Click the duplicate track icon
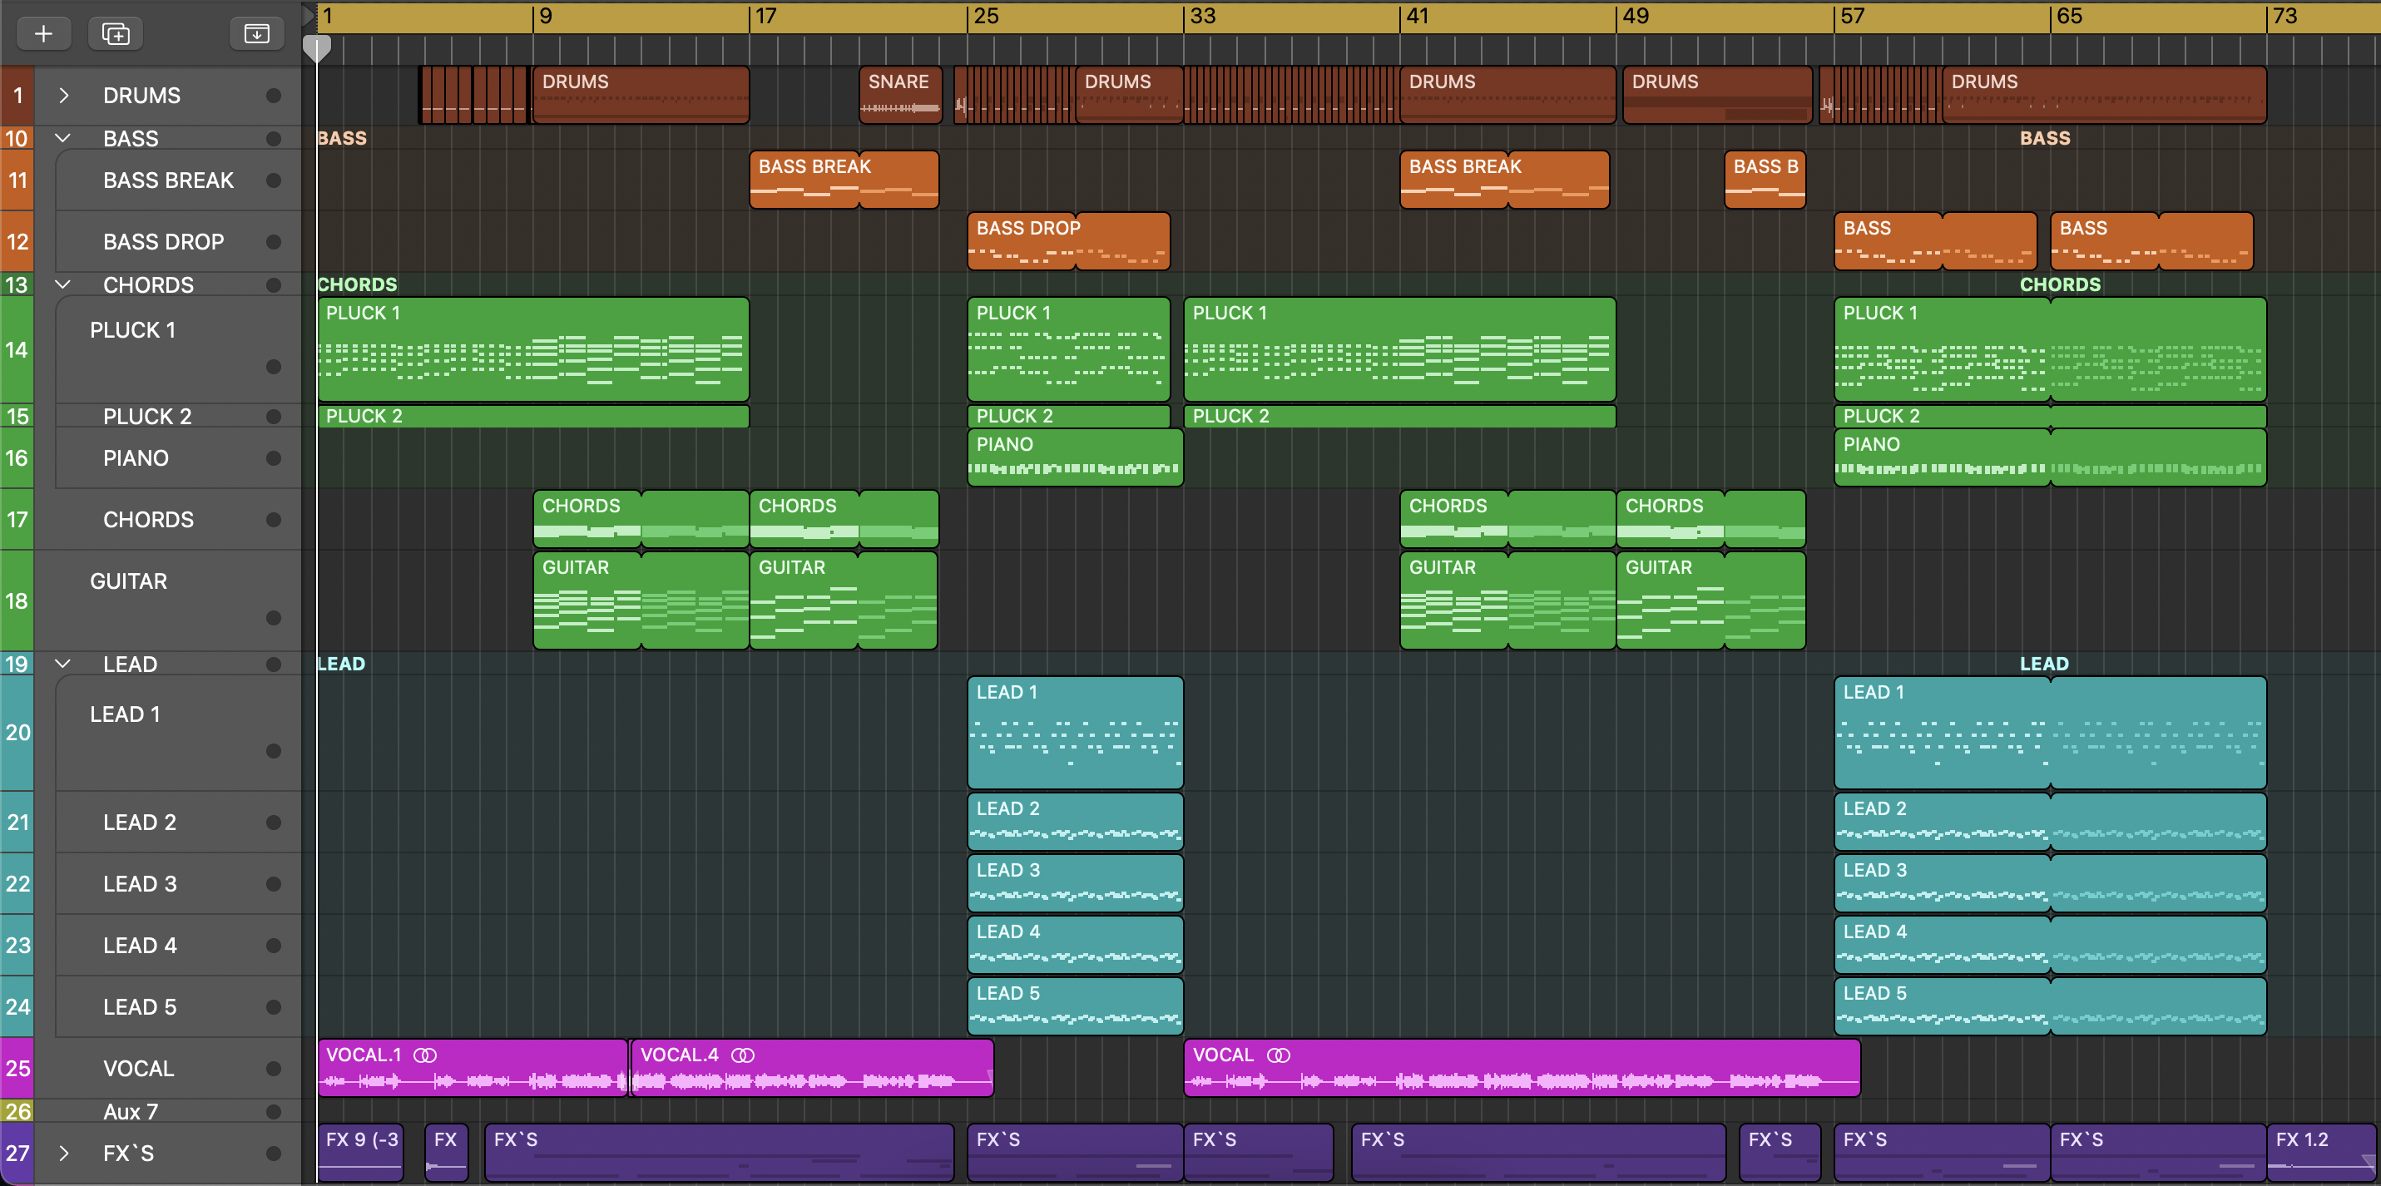The width and height of the screenshot is (2381, 1186). [x=116, y=34]
